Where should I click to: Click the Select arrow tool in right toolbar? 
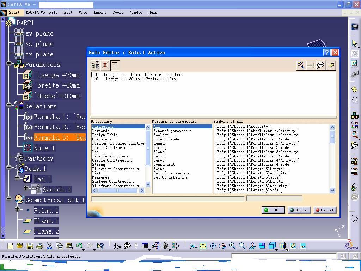[x=355, y=43]
